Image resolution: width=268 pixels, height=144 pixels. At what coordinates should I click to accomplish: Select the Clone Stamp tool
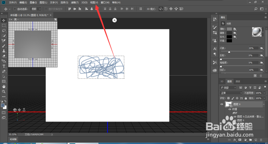point(3,51)
